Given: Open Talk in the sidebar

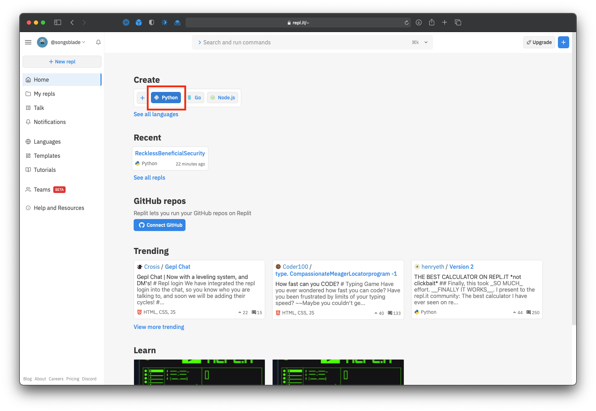Looking at the screenshot, I should pyautogui.click(x=62, y=108).
